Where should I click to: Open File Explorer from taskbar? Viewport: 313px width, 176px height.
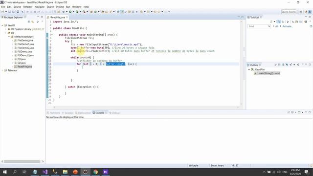65,172
